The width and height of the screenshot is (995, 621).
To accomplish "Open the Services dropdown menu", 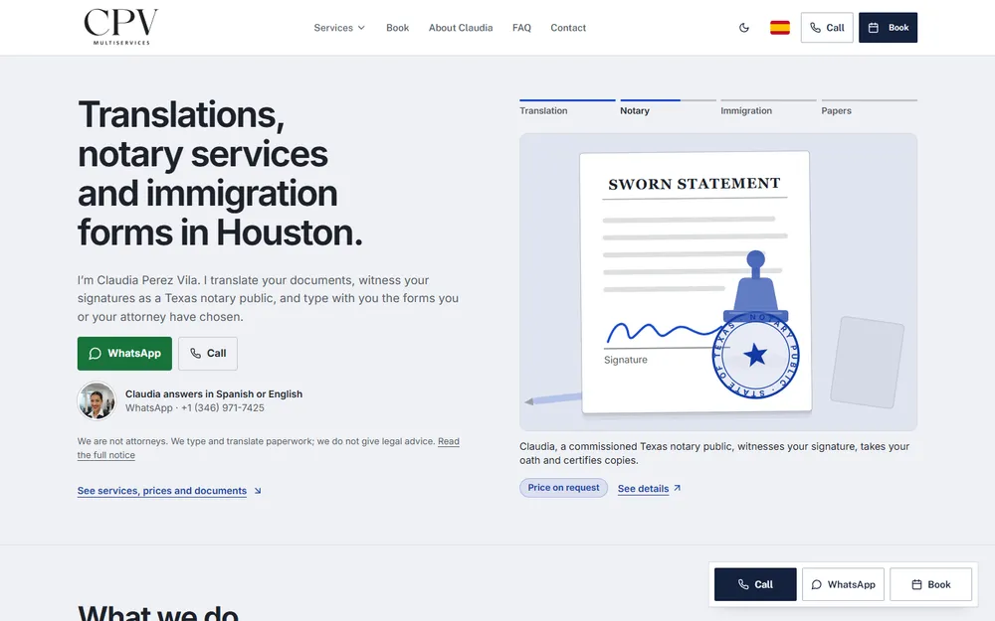I will pos(339,28).
